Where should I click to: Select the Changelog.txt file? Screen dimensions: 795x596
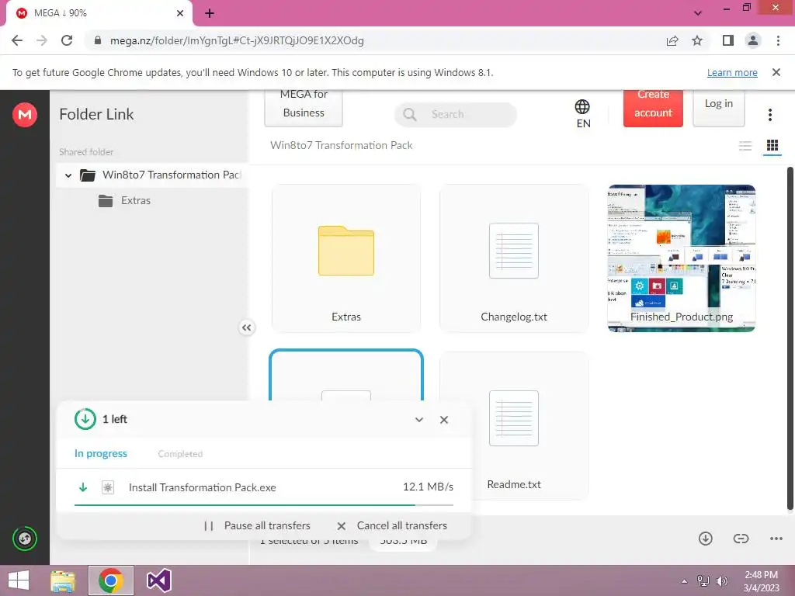coord(514,258)
